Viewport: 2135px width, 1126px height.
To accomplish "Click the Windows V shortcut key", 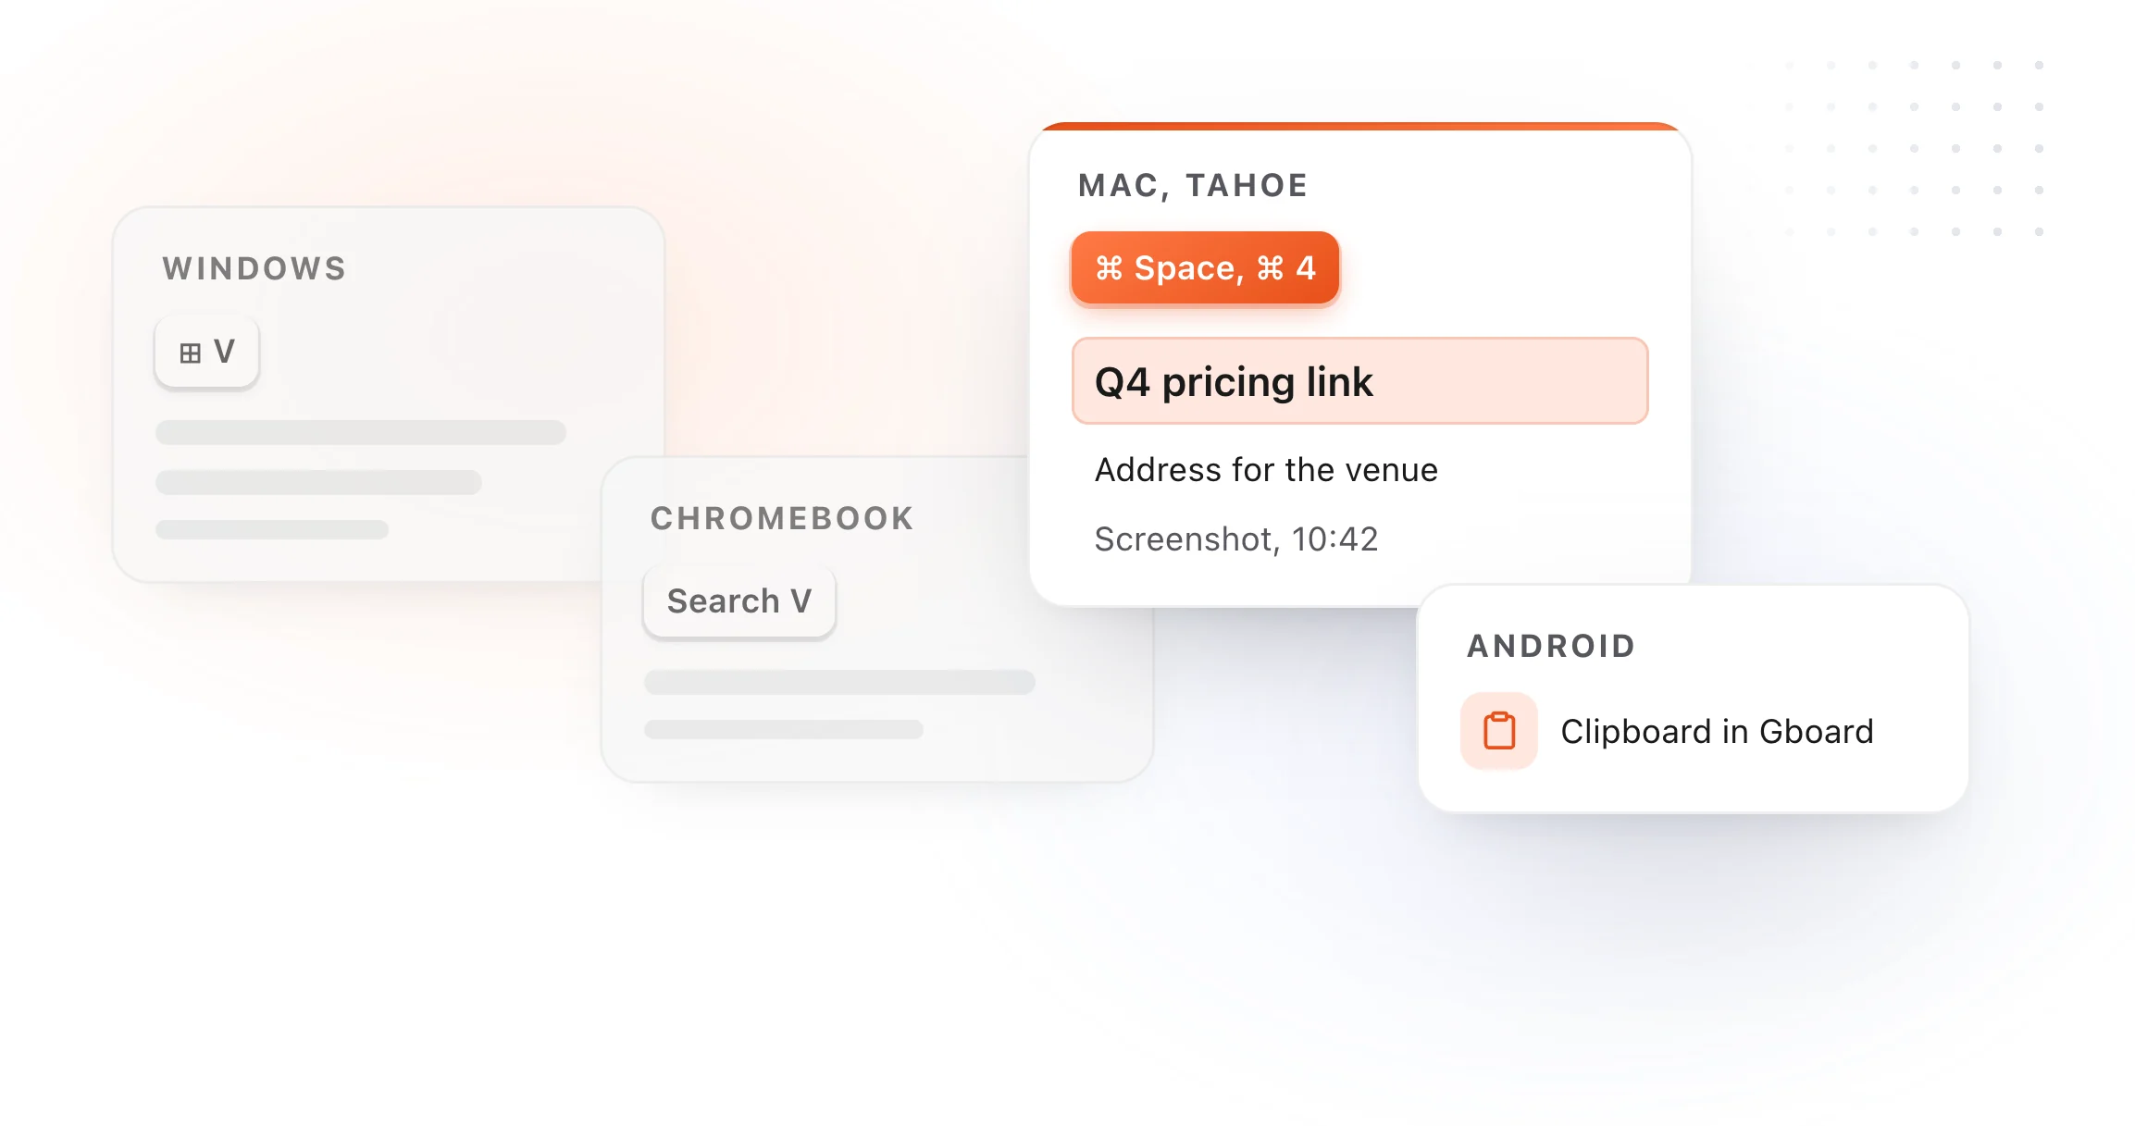I will point(206,352).
